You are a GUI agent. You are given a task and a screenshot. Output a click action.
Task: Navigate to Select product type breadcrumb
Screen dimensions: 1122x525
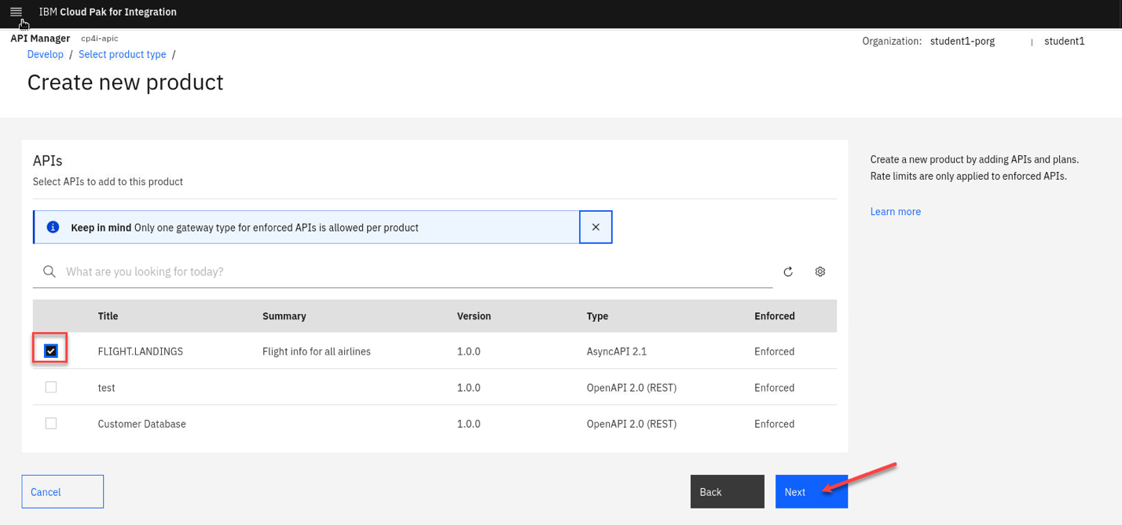(122, 54)
